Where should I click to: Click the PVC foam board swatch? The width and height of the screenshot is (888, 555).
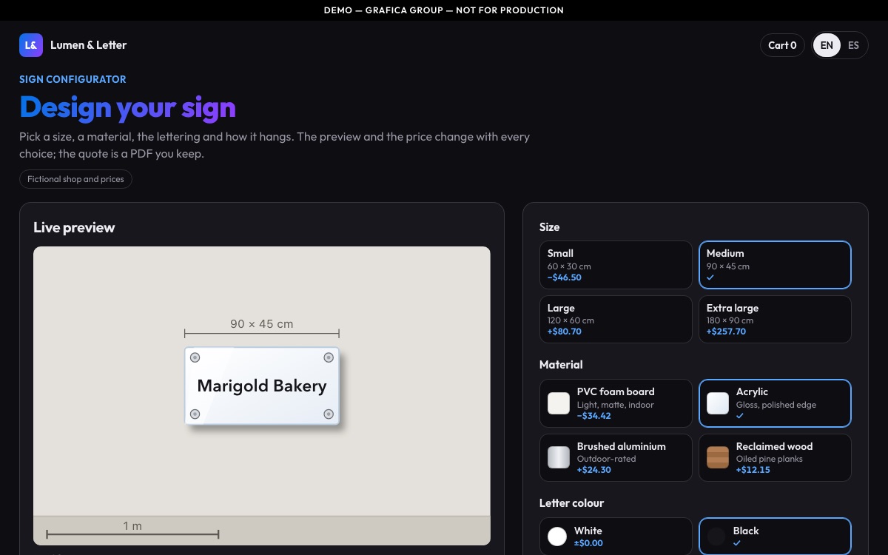click(559, 403)
